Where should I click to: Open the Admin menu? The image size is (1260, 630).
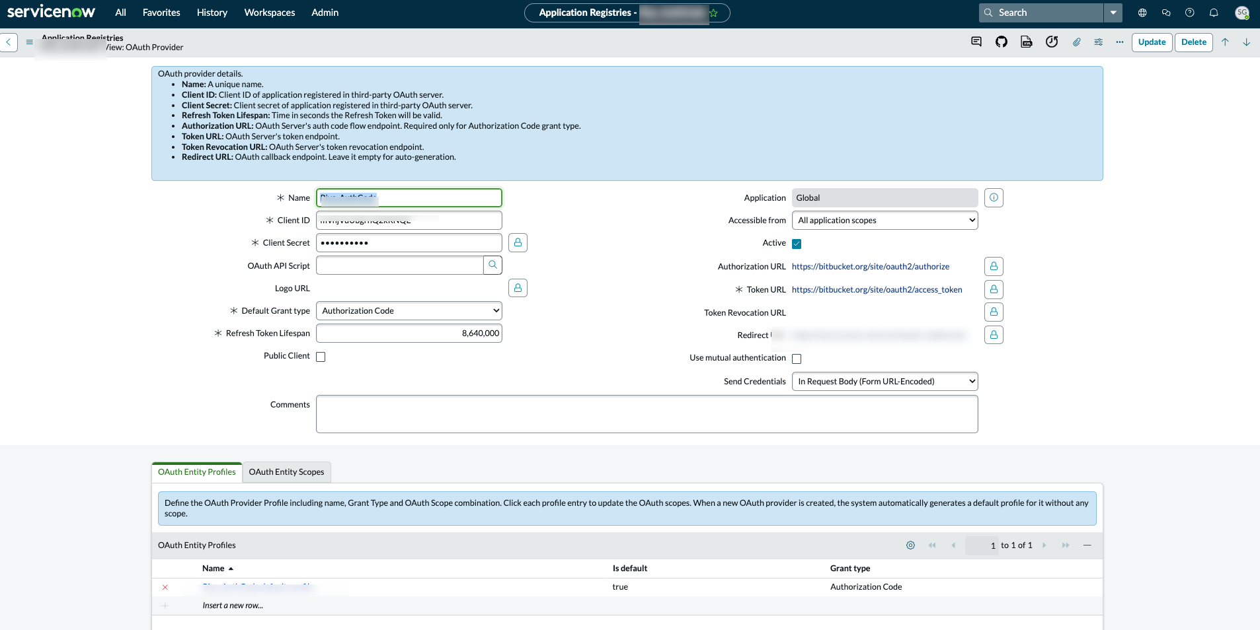pos(325,13)
